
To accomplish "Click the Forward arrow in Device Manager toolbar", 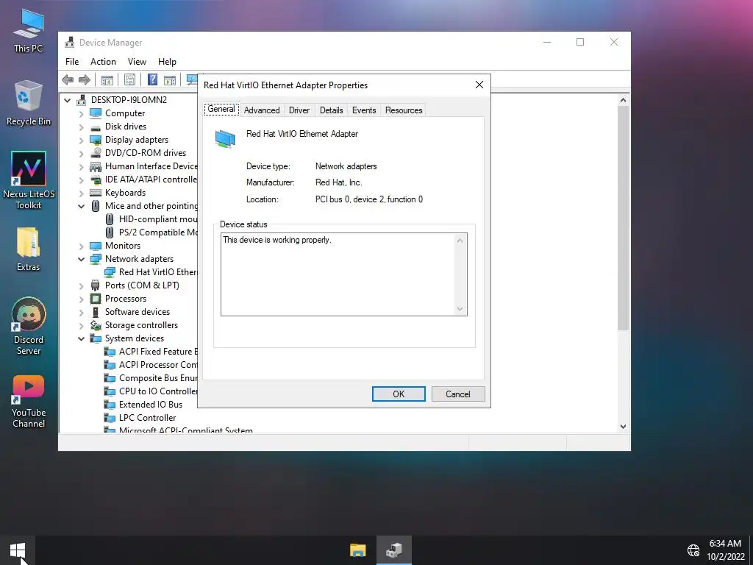I will (x=85, y=79).
